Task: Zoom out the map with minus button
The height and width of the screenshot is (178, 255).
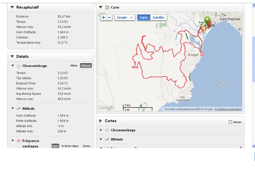Action: 110,17
